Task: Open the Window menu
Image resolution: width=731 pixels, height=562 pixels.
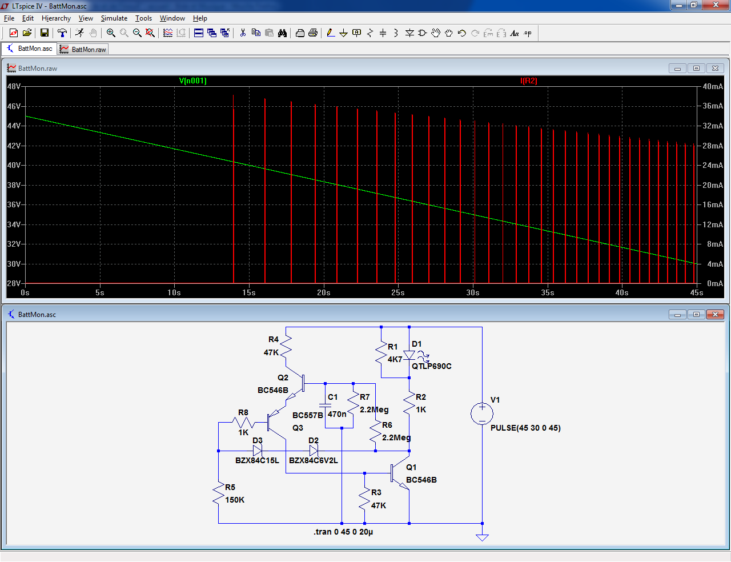Action: click(172, 18)
